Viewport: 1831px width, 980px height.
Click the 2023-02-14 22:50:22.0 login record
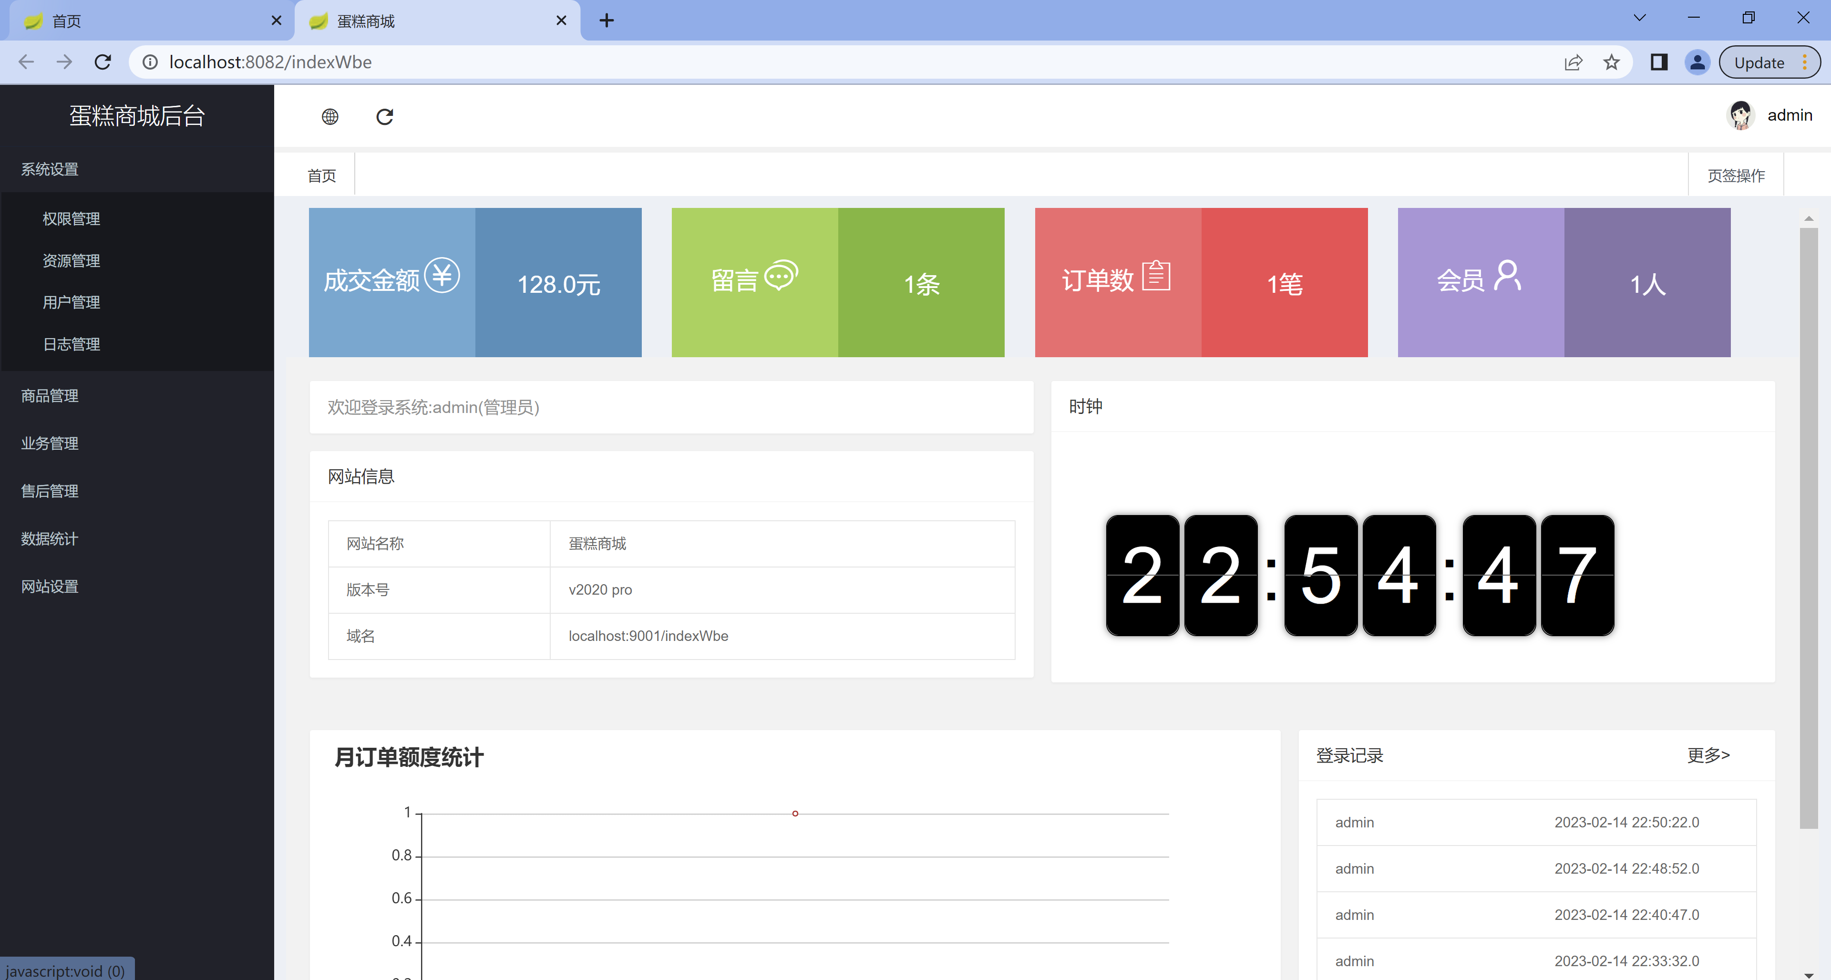(x=1536, y=822)
